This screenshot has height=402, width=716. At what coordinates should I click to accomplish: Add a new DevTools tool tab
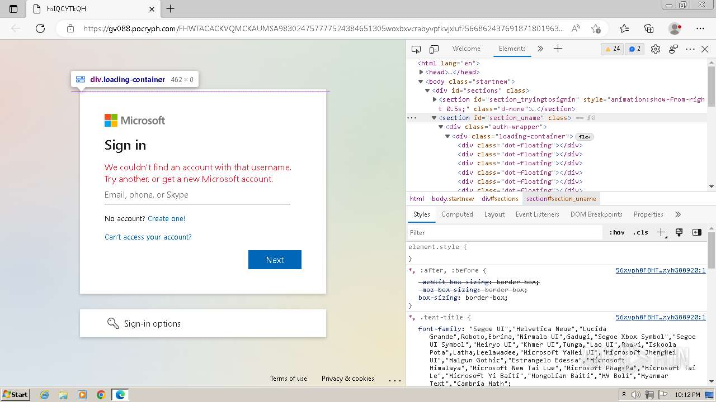click(558, 49)
